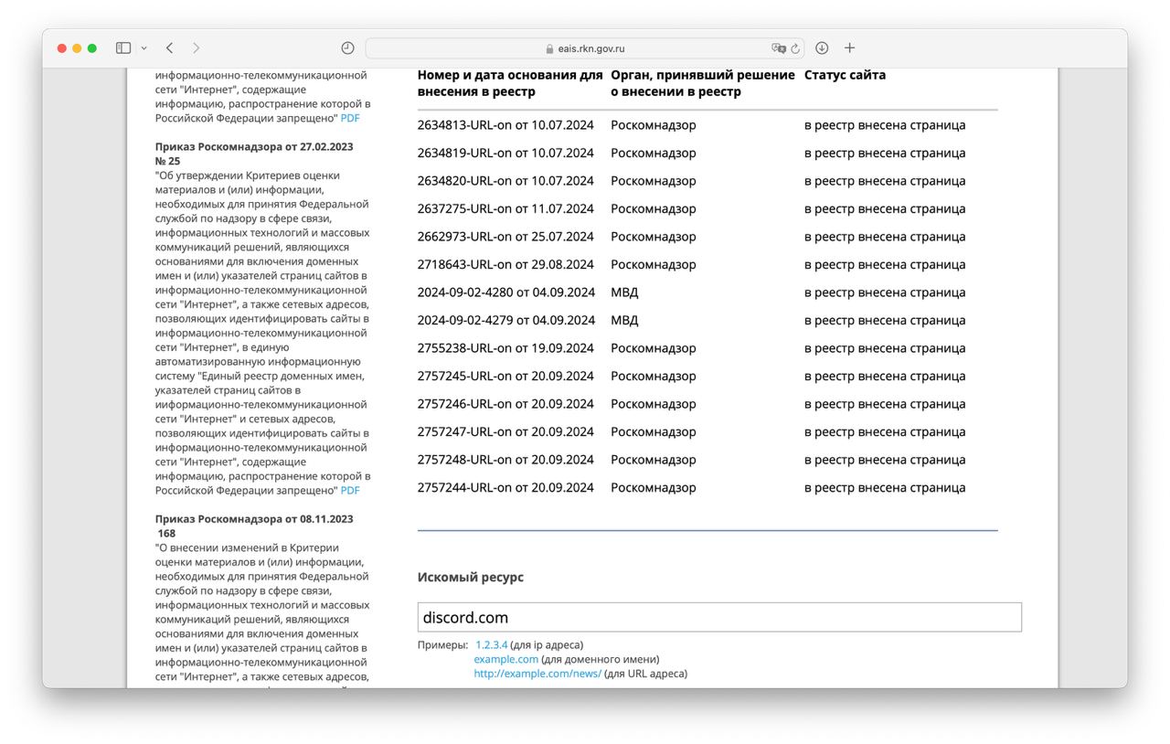Click the clock icon left of address bar
The width and height of the screenshot is (1170, 744).
pos(347,48)
